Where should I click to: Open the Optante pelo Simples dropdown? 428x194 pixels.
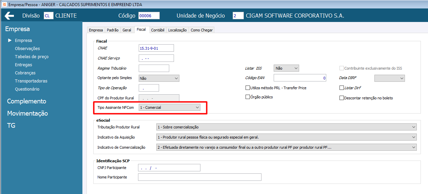[x=159, y=78]
